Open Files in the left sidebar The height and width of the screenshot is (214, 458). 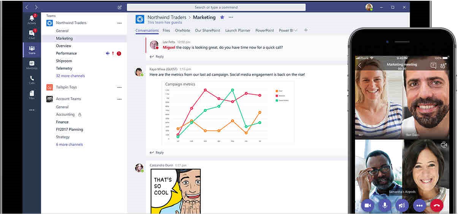(x=32, y=95)
